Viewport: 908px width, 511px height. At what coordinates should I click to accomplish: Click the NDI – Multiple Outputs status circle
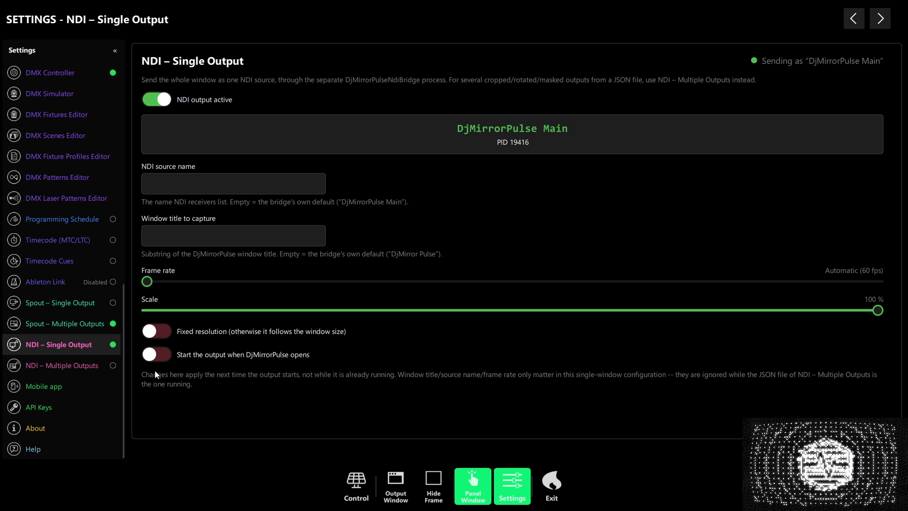point(113,365)
